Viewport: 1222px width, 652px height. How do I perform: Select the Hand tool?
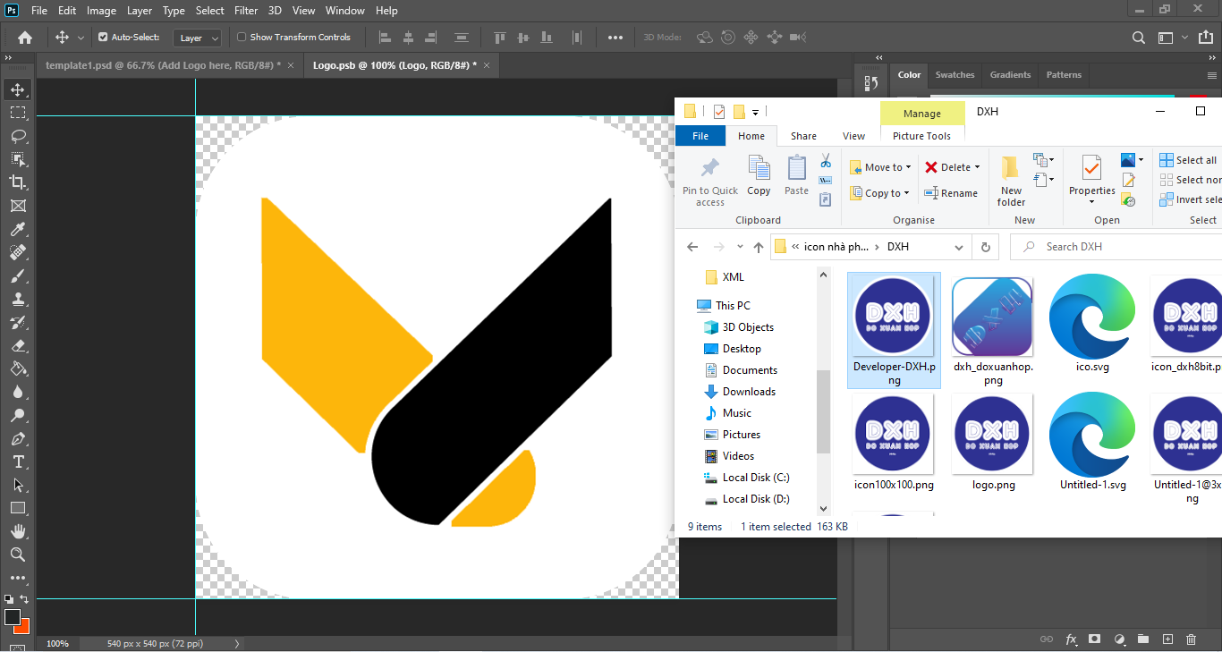click(18, 531)
